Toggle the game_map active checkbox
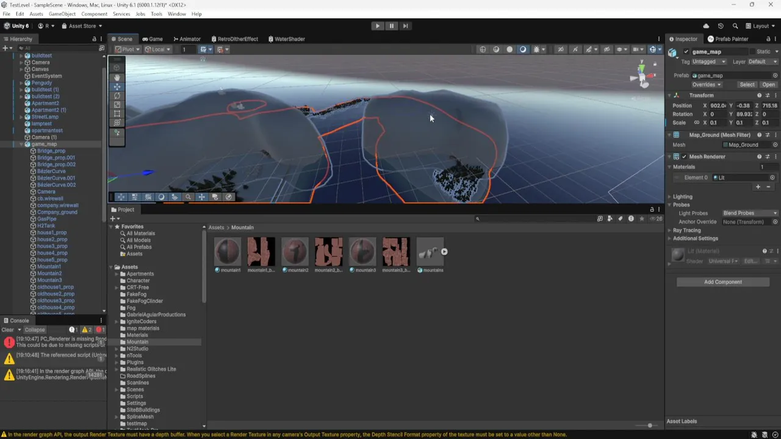This screenshot has width=781, height=439. pyautogui.click(x=686, y=52)
